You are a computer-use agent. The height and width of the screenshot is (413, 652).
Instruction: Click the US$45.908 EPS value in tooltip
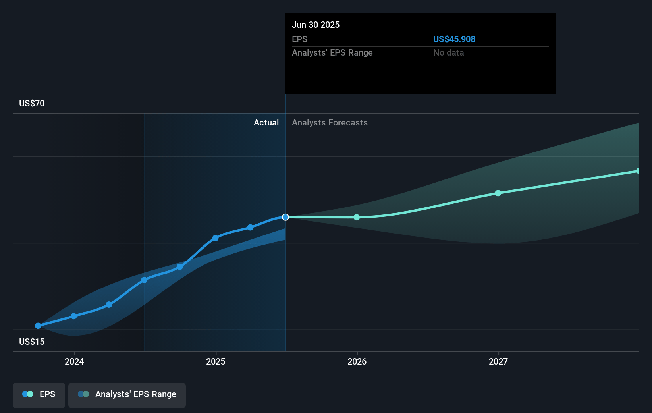tap(454, 39)
